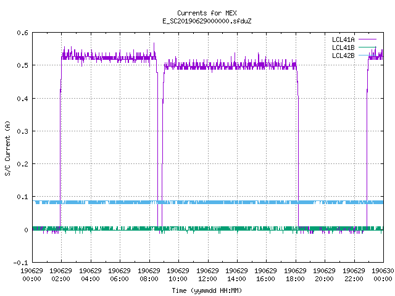
Task: Click the 190629 02:00 x-axis tick label
Action: tap(60, 275)
